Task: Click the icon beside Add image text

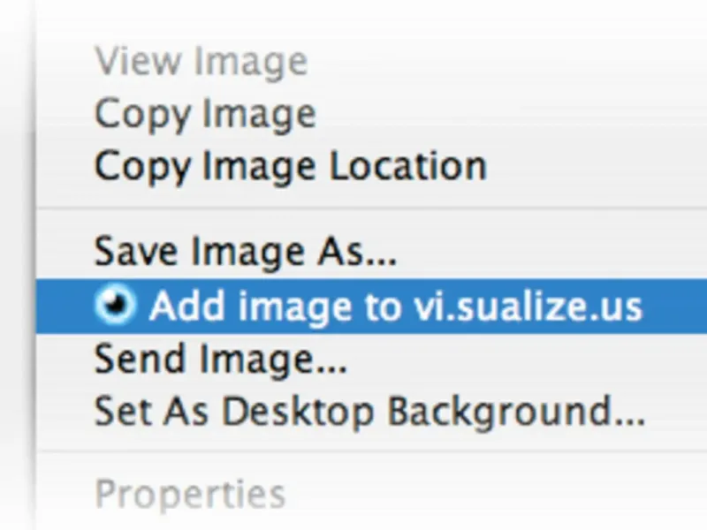Action: [x=116, y=306]
